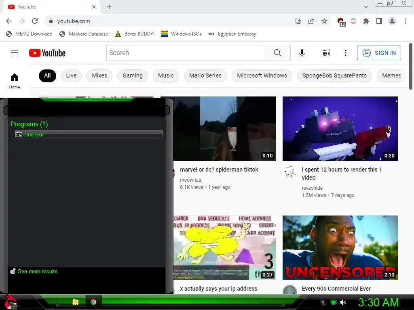
Task: Open the tab search dropdown chevron
Action: tap(365, 7)
